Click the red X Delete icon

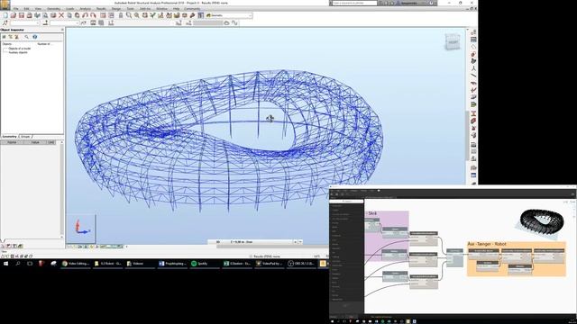click(x=61, y=15)
